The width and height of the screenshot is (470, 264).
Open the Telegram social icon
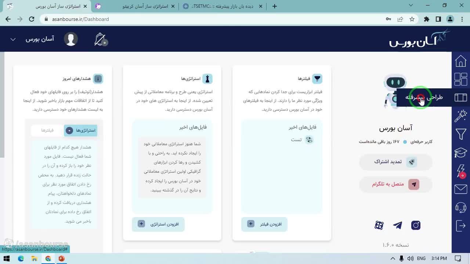coord(397,225)
